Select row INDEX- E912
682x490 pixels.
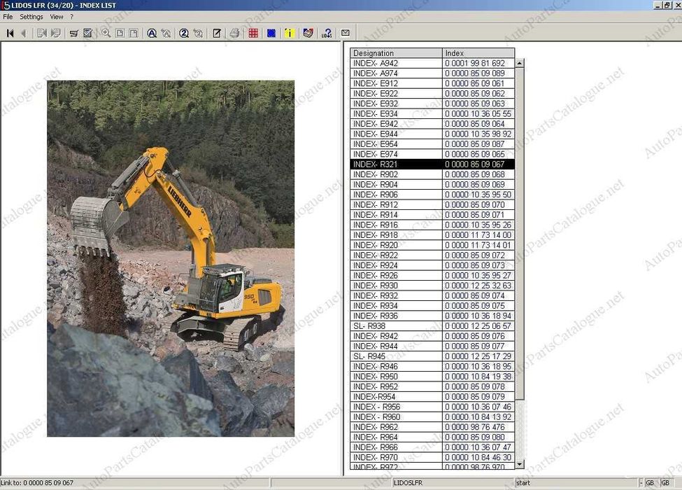click(432, 83)
